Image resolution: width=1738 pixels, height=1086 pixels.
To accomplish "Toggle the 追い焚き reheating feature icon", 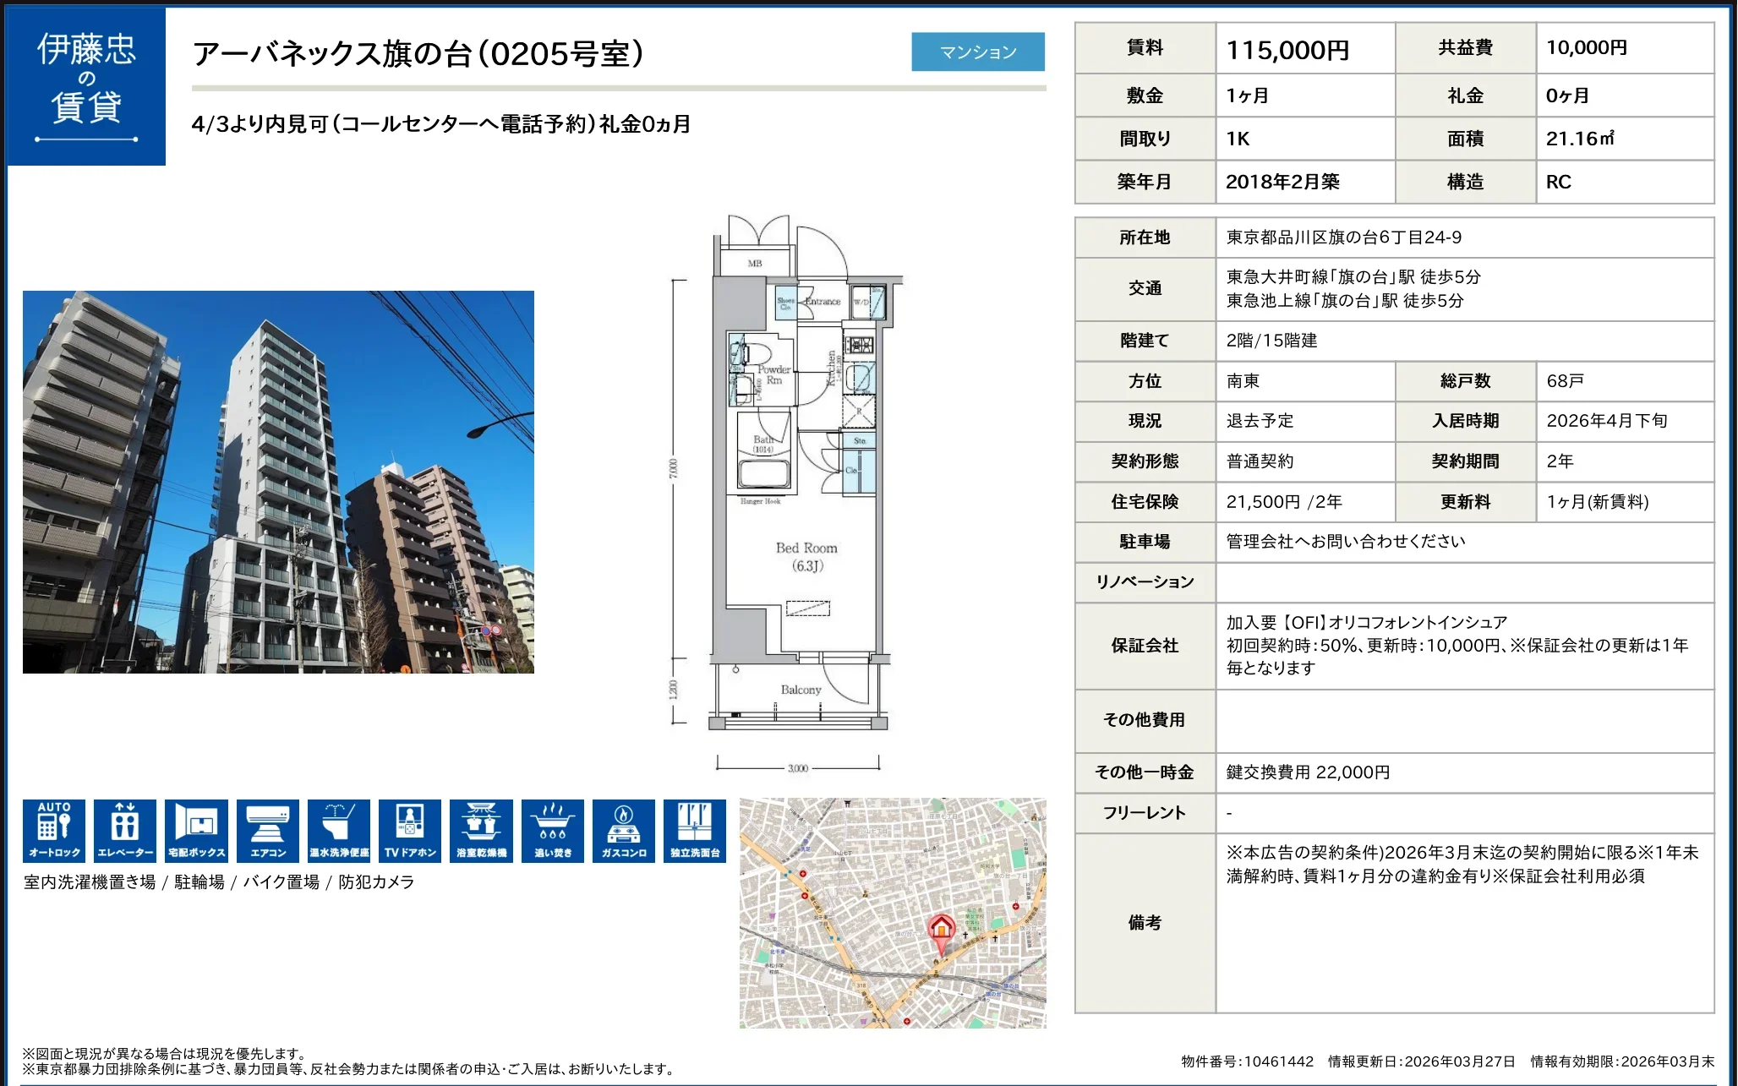I will [552, 830].
